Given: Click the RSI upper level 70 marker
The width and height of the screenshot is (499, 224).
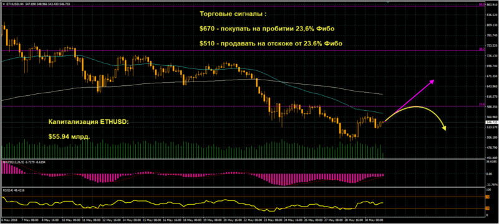Looking at the screenshot, I should click(487, 197).
